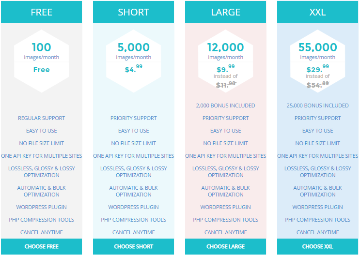This screenshot has width=360, height=256.
Task: Choose the XXL plan via CHOOSE XXL
Action: (317, 246)
